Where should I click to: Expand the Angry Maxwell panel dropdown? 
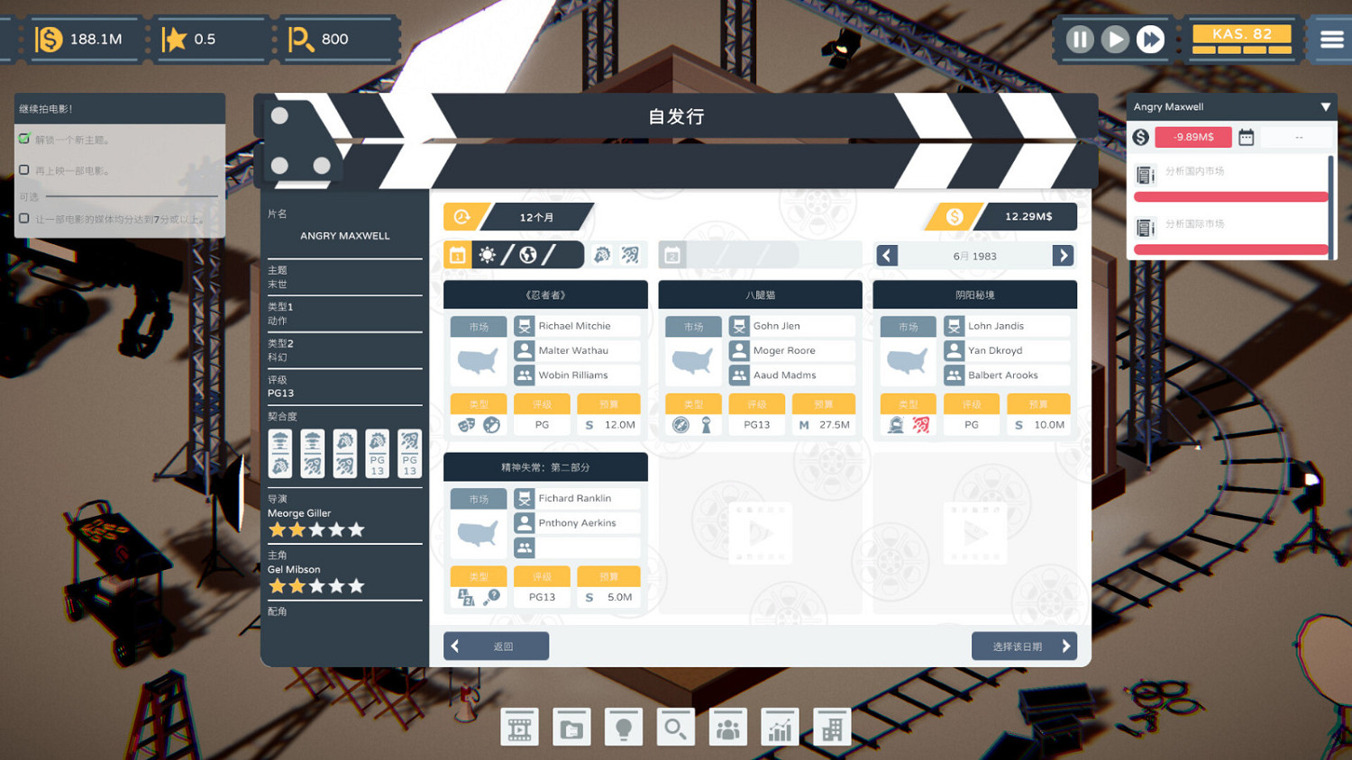(1327, 106)
